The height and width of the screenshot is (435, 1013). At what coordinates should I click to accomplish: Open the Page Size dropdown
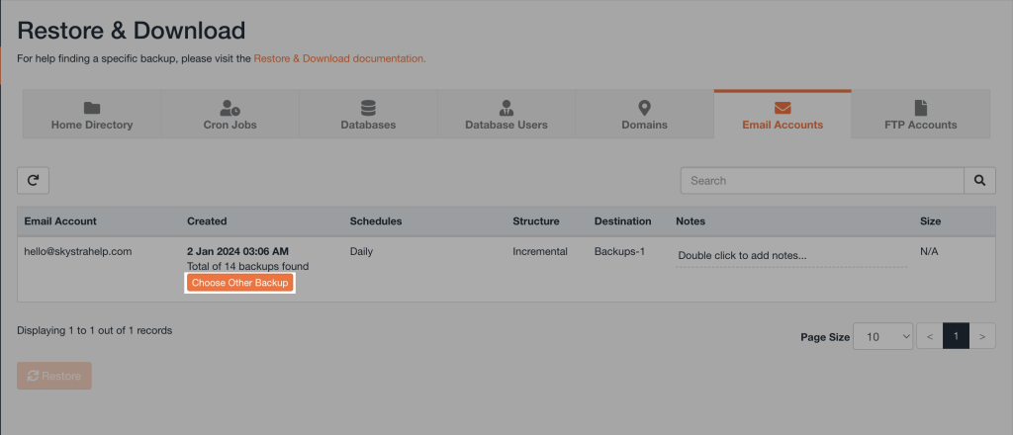tap(882, 336)
